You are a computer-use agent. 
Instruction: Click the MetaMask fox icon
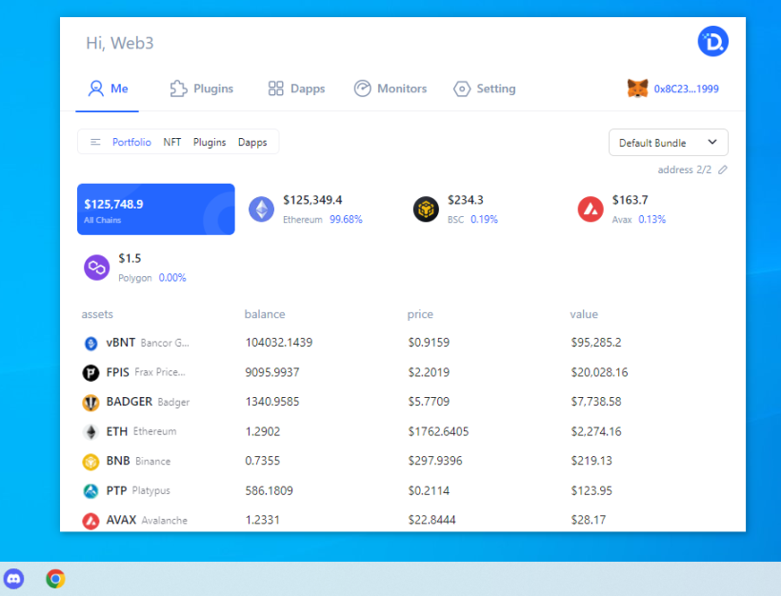[x=637, y=89]
